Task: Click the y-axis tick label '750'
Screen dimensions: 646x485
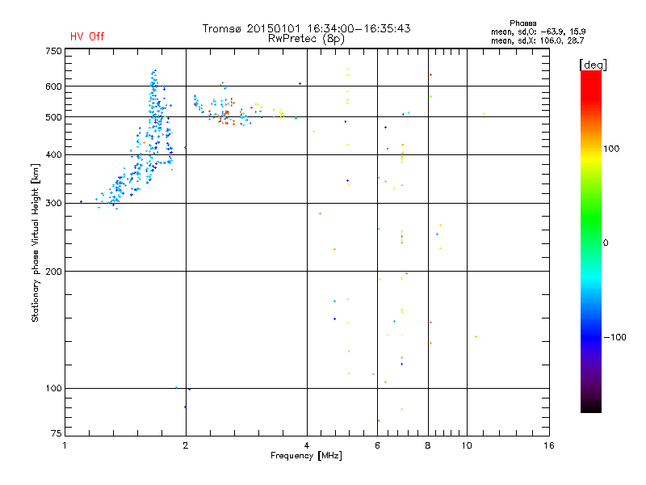Action: (53, 51)
